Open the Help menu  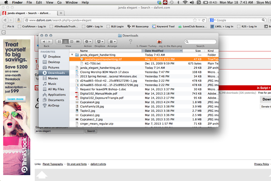(x=85, y=2)
